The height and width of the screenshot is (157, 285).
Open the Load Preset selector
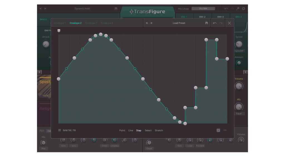pyautogui.click(x=179, y=23)
